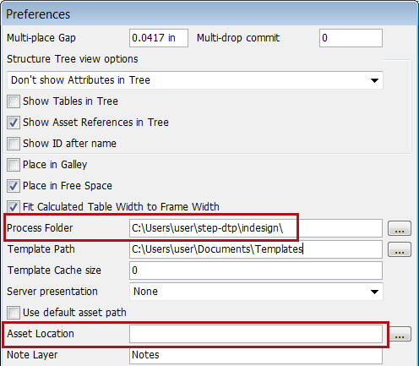Click the Preferences title bar
The height and width of the screenshot is (366, 419).
209,14
